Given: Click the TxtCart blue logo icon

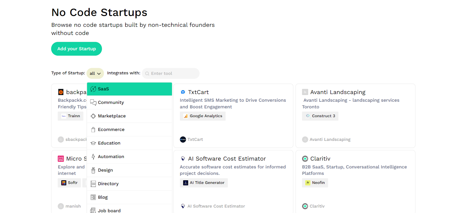Looking at the screenshot, I should click(183, 92).
